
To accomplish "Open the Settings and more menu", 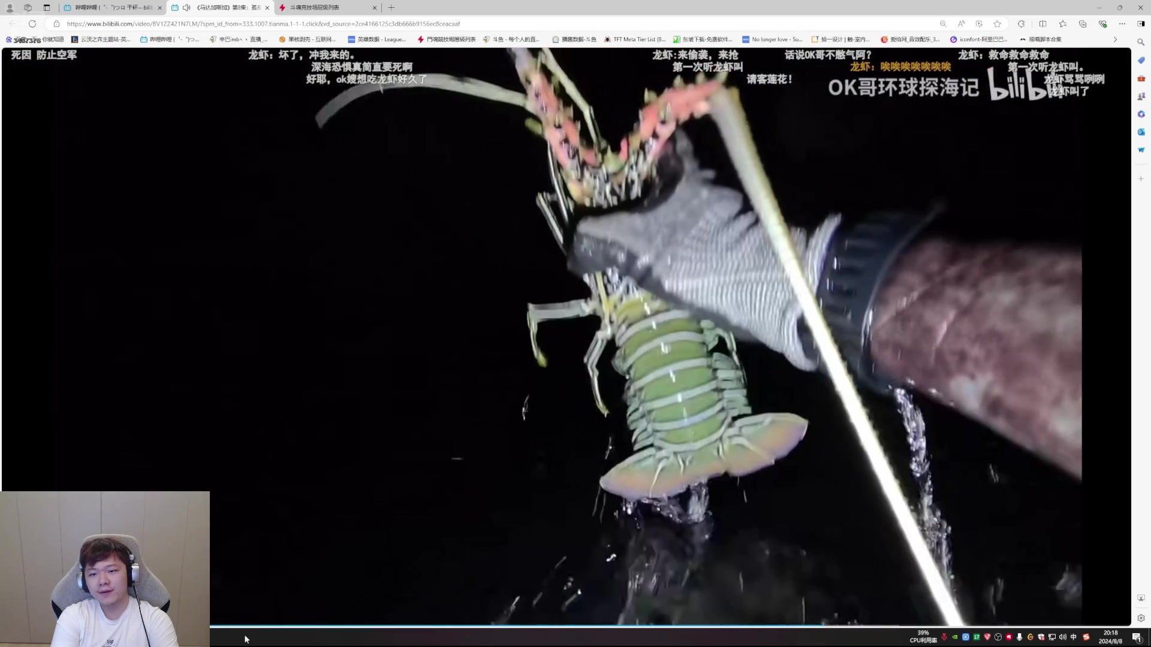I will click(1122, 24).
